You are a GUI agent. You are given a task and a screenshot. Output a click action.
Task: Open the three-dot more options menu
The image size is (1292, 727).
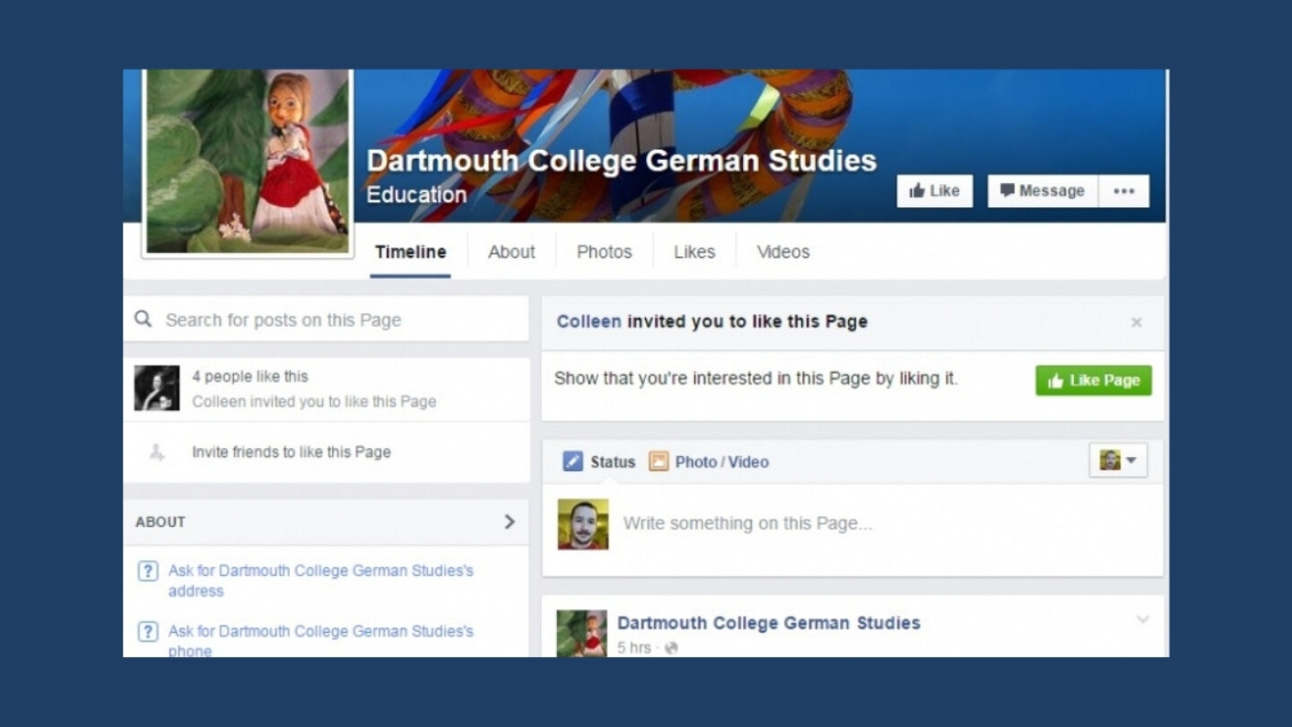(1123, 191)
